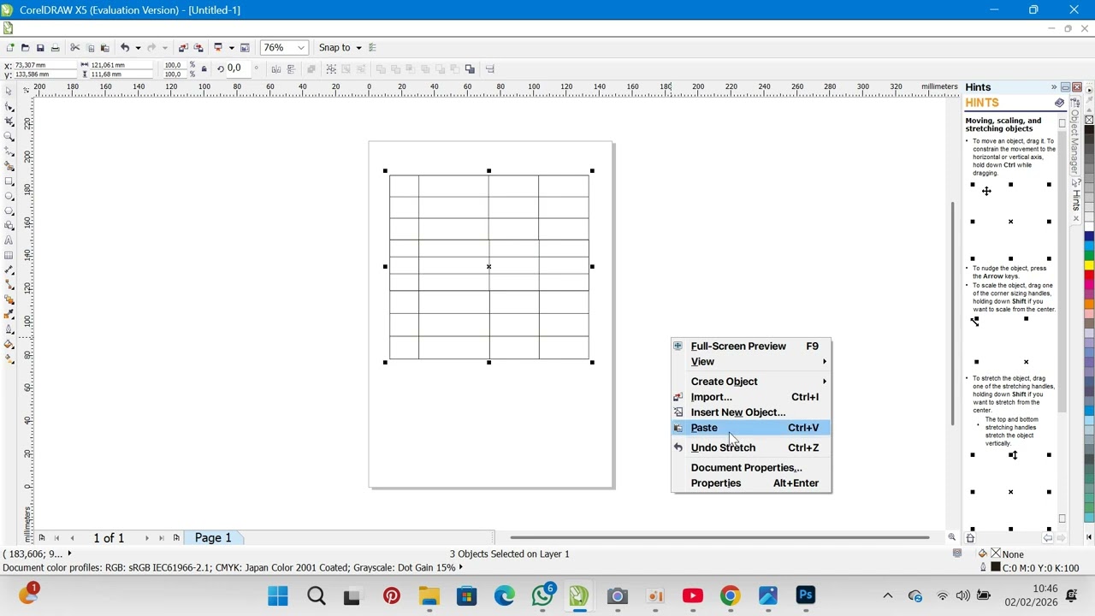This screenshot has height=616, width=1095.
Task: Open Document Properties from context menu
Action: point(751,468)
